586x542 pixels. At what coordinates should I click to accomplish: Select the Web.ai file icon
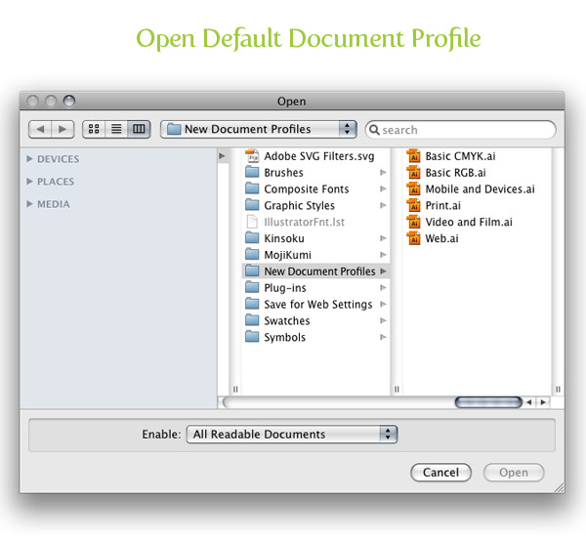413,238
